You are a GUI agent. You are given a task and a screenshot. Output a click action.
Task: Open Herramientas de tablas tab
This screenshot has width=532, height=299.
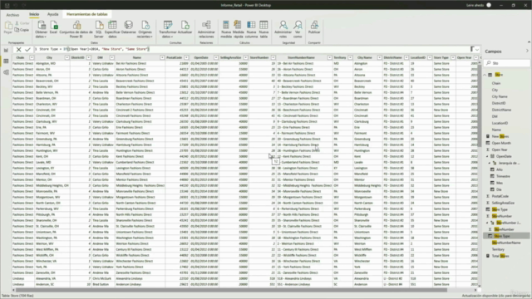pyautogui.click(x=86, y=14)
